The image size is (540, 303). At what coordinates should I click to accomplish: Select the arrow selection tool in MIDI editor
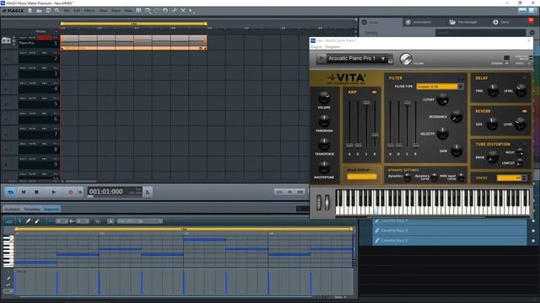[20, 221]
